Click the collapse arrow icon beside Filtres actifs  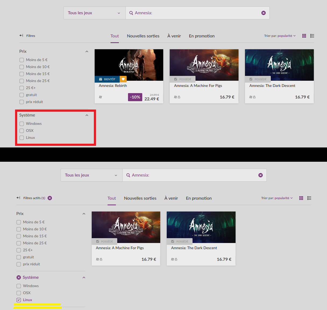pos(18,198)
